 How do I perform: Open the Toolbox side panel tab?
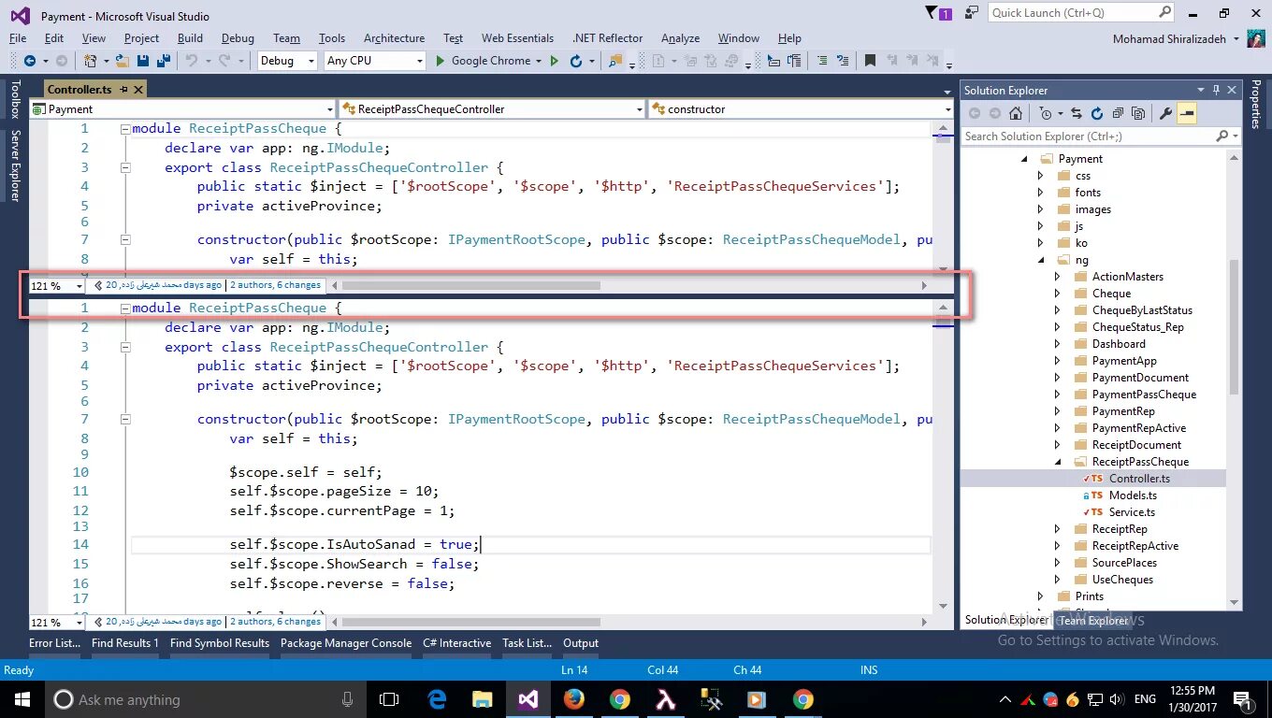(15, 99)
